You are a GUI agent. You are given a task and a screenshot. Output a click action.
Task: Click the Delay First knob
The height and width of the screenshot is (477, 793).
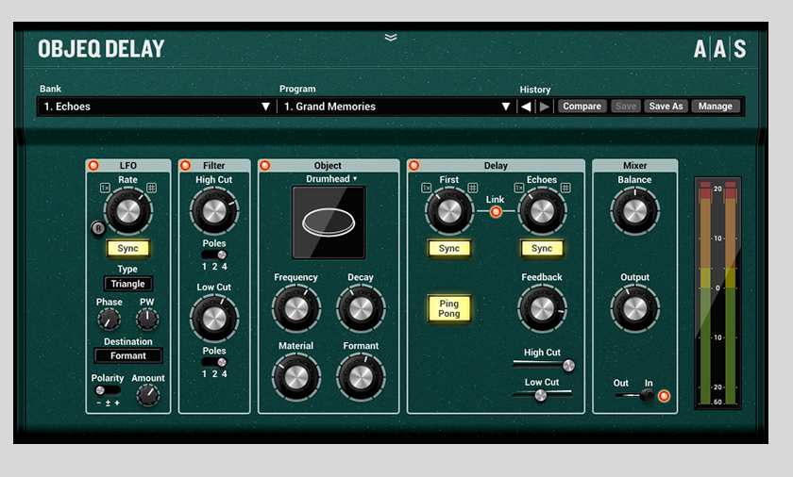(x=449, y=210)
